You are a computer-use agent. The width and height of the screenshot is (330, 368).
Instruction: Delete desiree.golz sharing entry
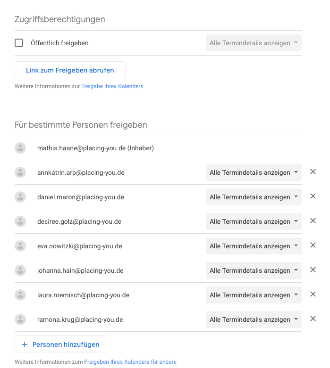click(313, 221)
